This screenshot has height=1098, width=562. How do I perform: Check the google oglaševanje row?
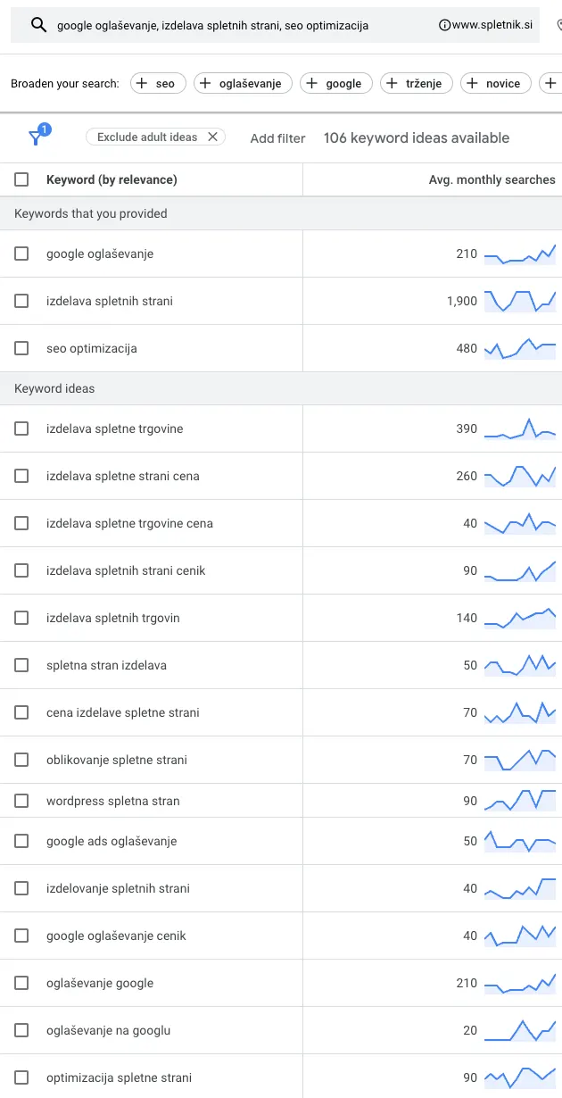(21, 254)
